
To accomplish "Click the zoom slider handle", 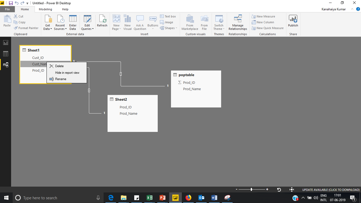I will click(x=251, y=190).
